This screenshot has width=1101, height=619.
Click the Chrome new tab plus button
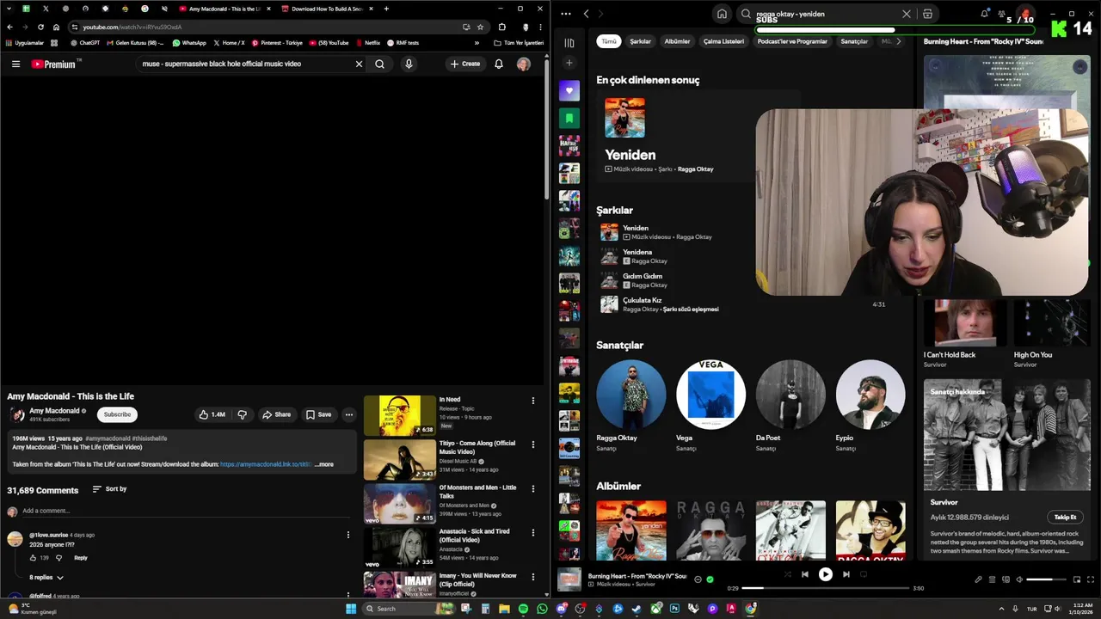click(x=386, y=9)
